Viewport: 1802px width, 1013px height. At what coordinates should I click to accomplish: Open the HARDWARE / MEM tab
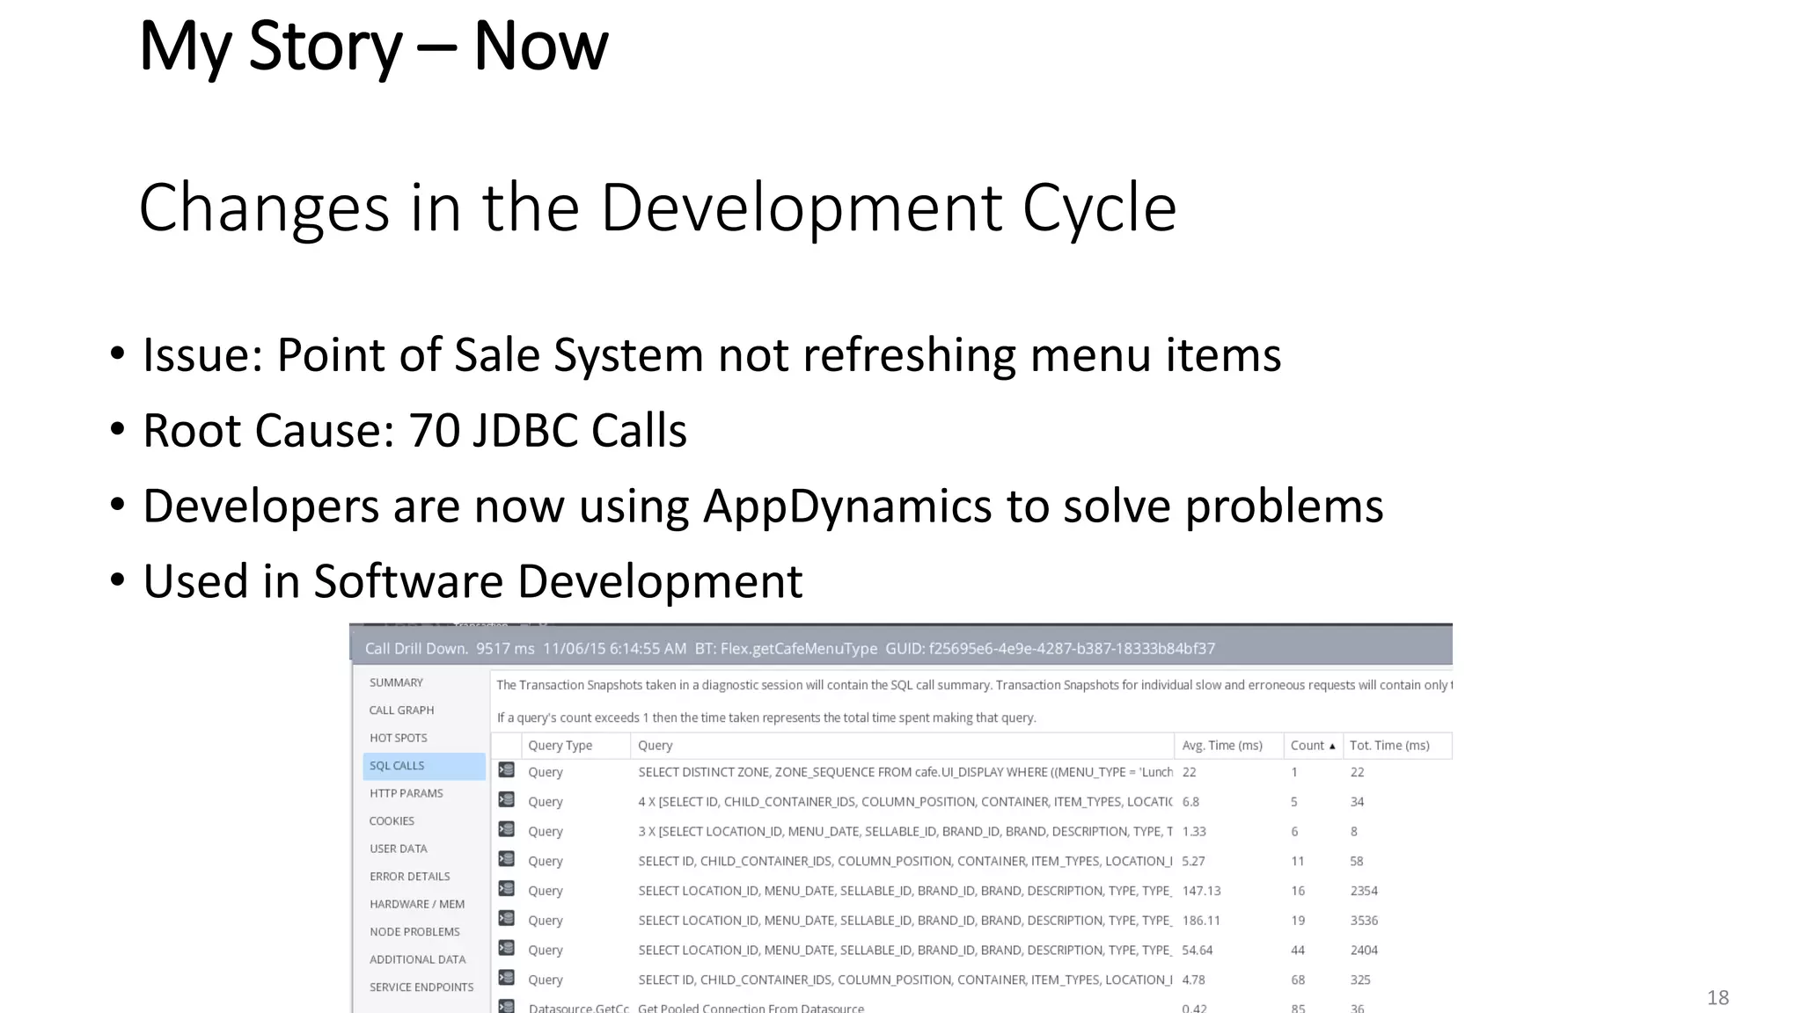[417, 904]
